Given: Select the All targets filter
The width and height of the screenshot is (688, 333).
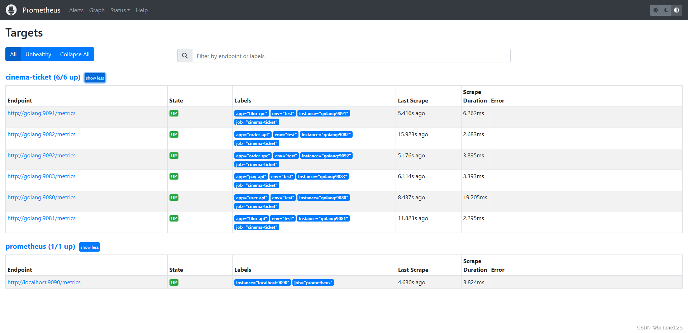Looking at the screenshot, I should point(13,54).
